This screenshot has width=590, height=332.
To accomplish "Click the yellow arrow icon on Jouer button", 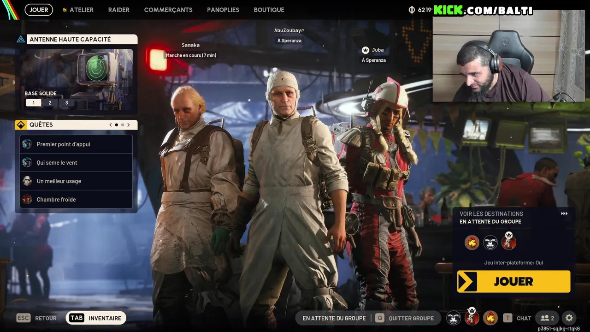I will coord(467,281).
